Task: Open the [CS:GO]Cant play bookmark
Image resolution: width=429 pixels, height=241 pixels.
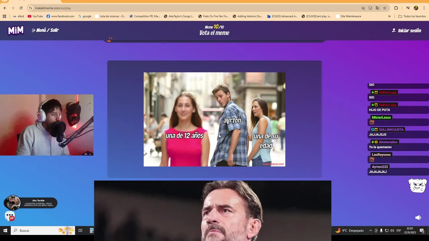Action: pyautogui.click(x=316, y=16)
